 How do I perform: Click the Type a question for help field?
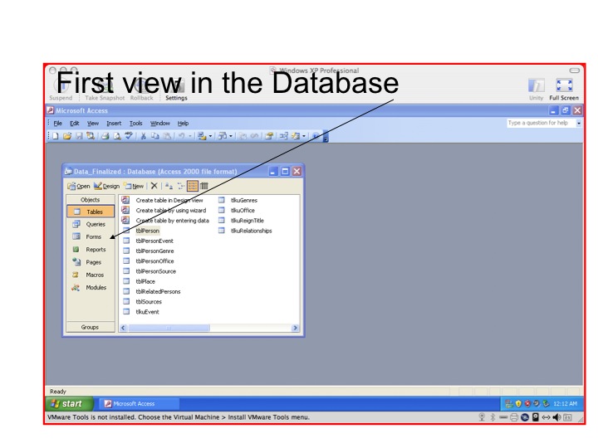541,123
